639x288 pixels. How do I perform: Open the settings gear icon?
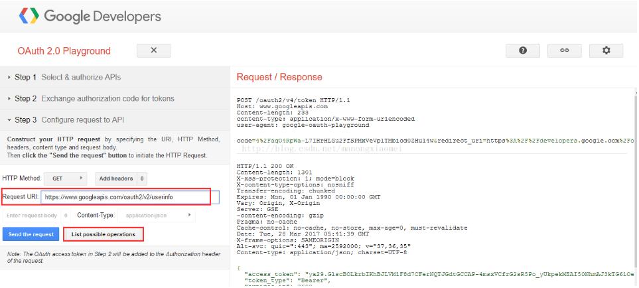coord(606,50)
